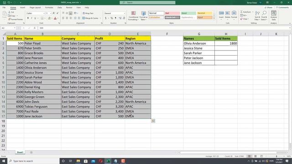The width and height of the screenshot is (292, 164).
Task: Collapse the ribbon with the chevron
Action: click(290, 23)
